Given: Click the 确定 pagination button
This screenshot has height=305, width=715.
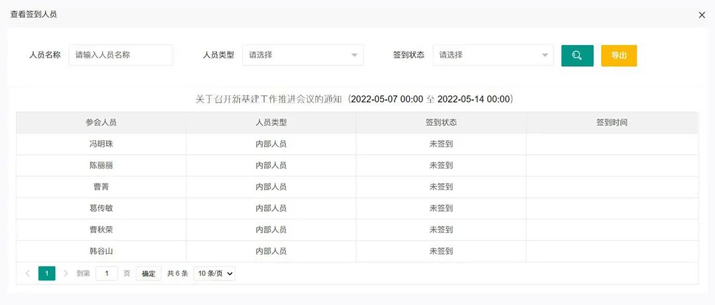Looking at the screenshot, I should (x=149, y=273).
